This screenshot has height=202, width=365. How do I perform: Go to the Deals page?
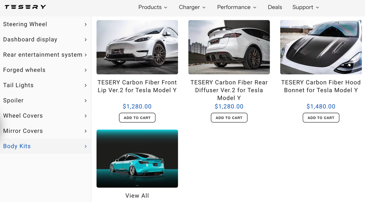pos(275,7)
